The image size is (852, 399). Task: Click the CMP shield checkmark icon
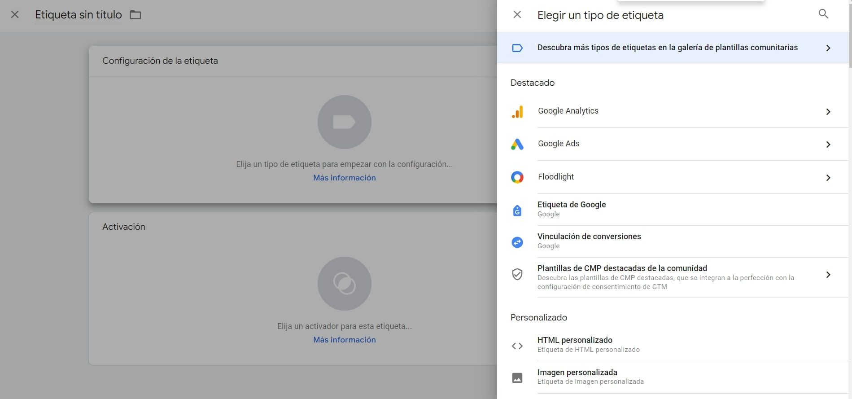[x=517, y=274]
